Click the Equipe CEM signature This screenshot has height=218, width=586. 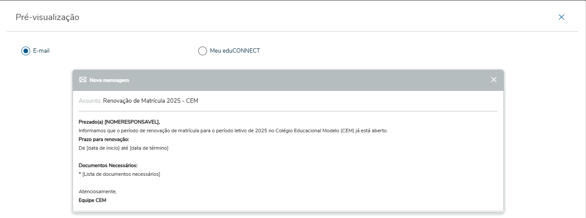[92, 200]
